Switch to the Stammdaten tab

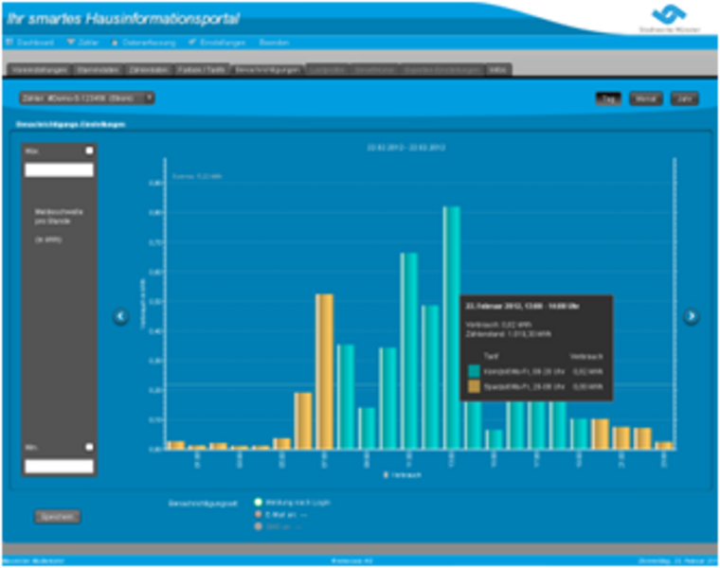pos(99,70)
